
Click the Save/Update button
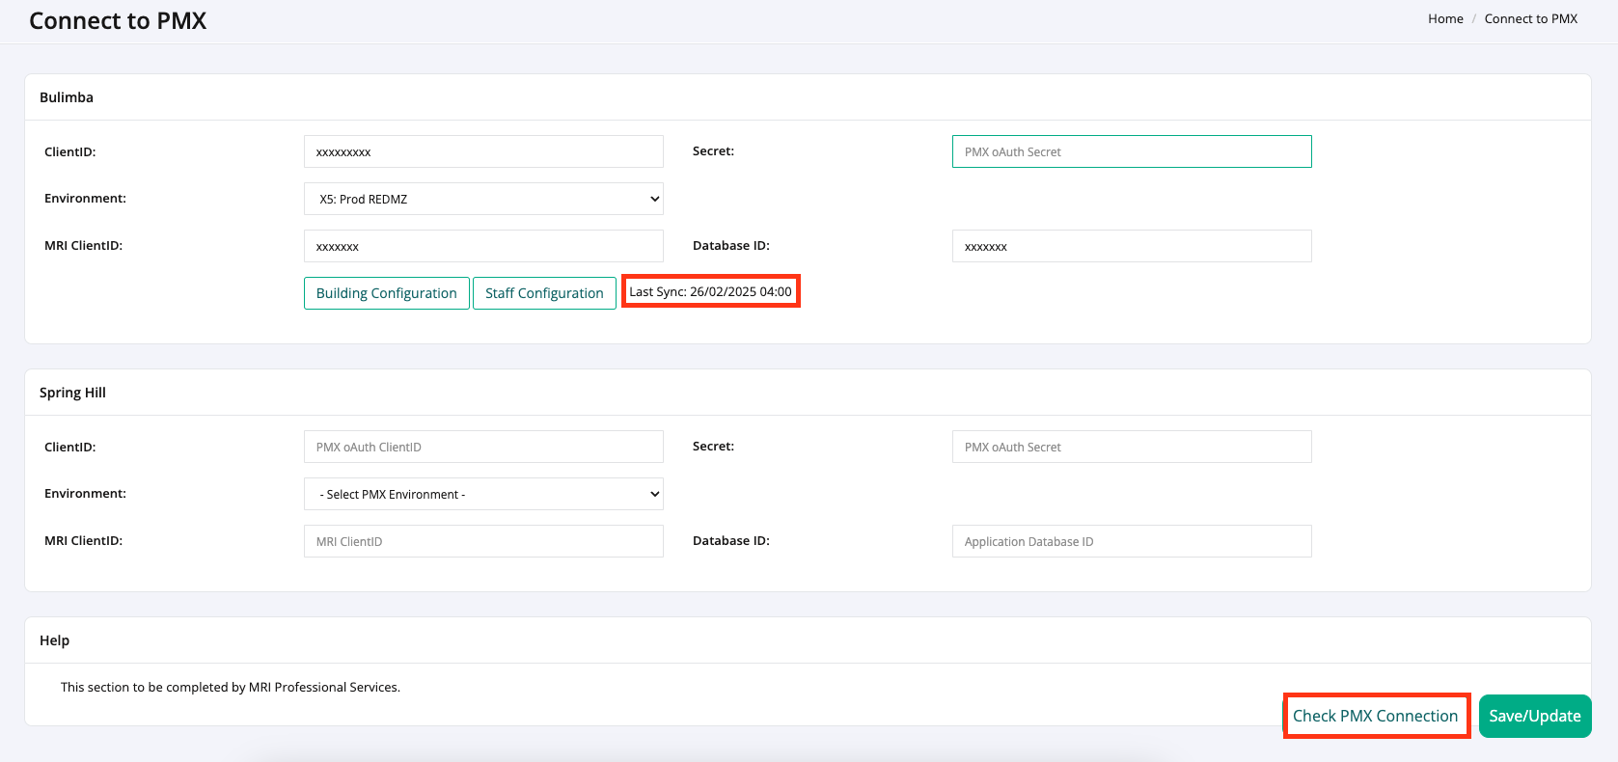[x=1535, y=716]
